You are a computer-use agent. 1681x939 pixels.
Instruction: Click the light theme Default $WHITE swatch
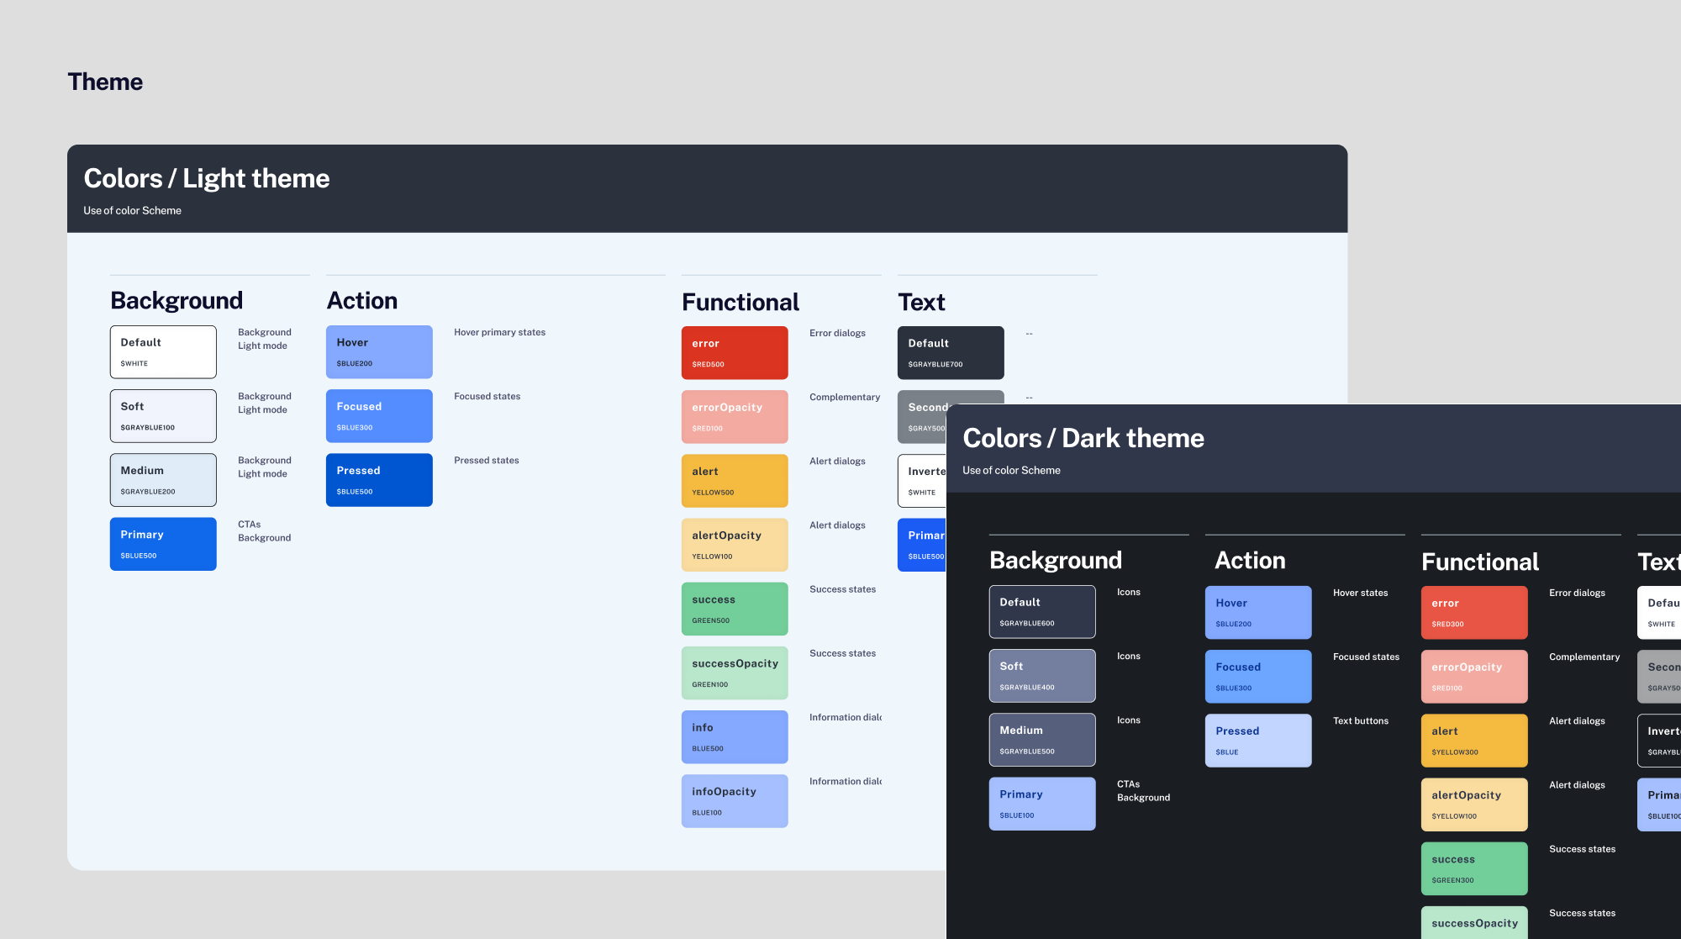[x=163, y=352]
